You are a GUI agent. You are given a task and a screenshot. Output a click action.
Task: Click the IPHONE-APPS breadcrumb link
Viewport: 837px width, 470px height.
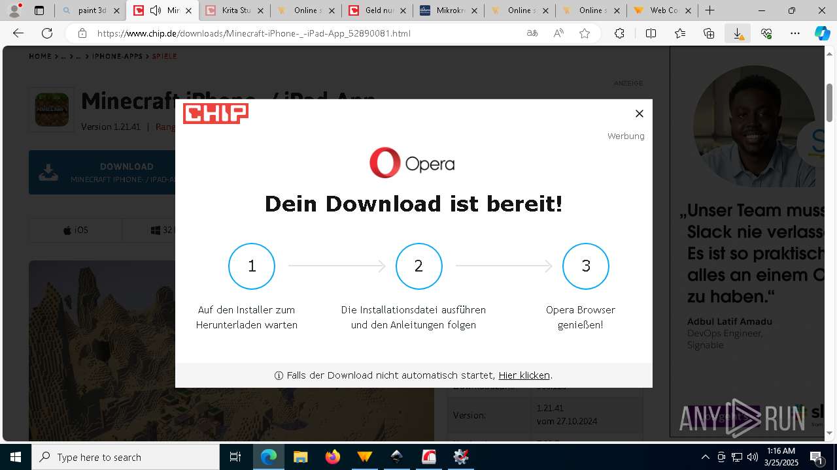(x=117, y=57)
